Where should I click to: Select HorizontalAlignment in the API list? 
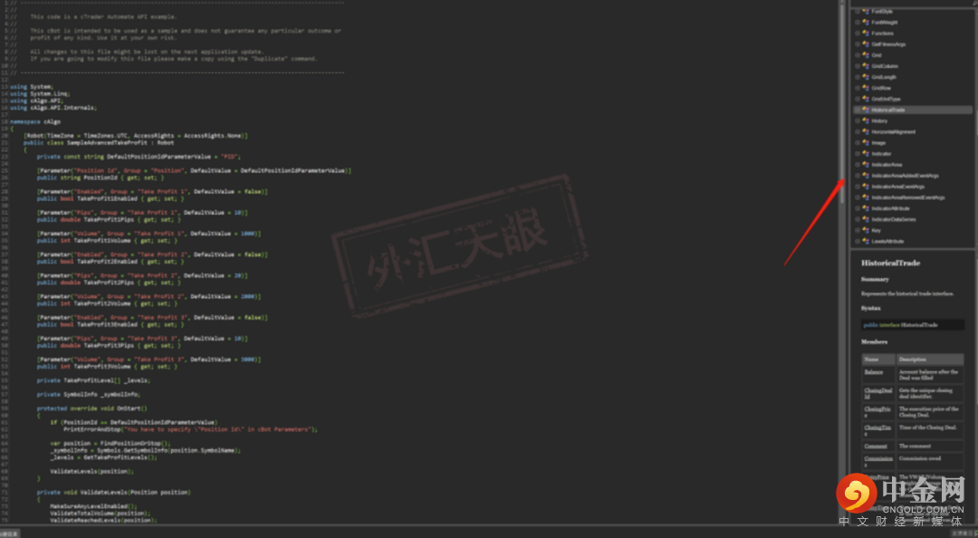point(893,131)
